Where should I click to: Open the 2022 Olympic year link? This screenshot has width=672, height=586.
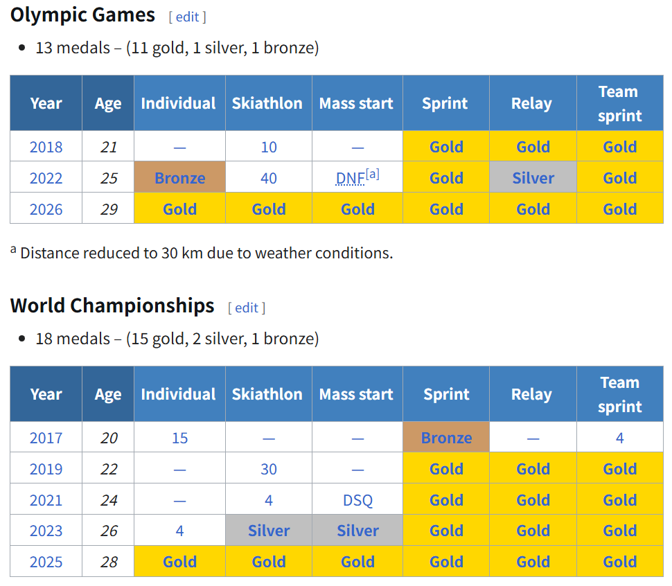click(46, 178)
